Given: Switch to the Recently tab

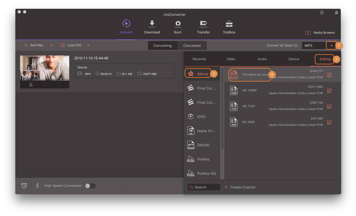Looking at the screenshot, I should point(199,59).
